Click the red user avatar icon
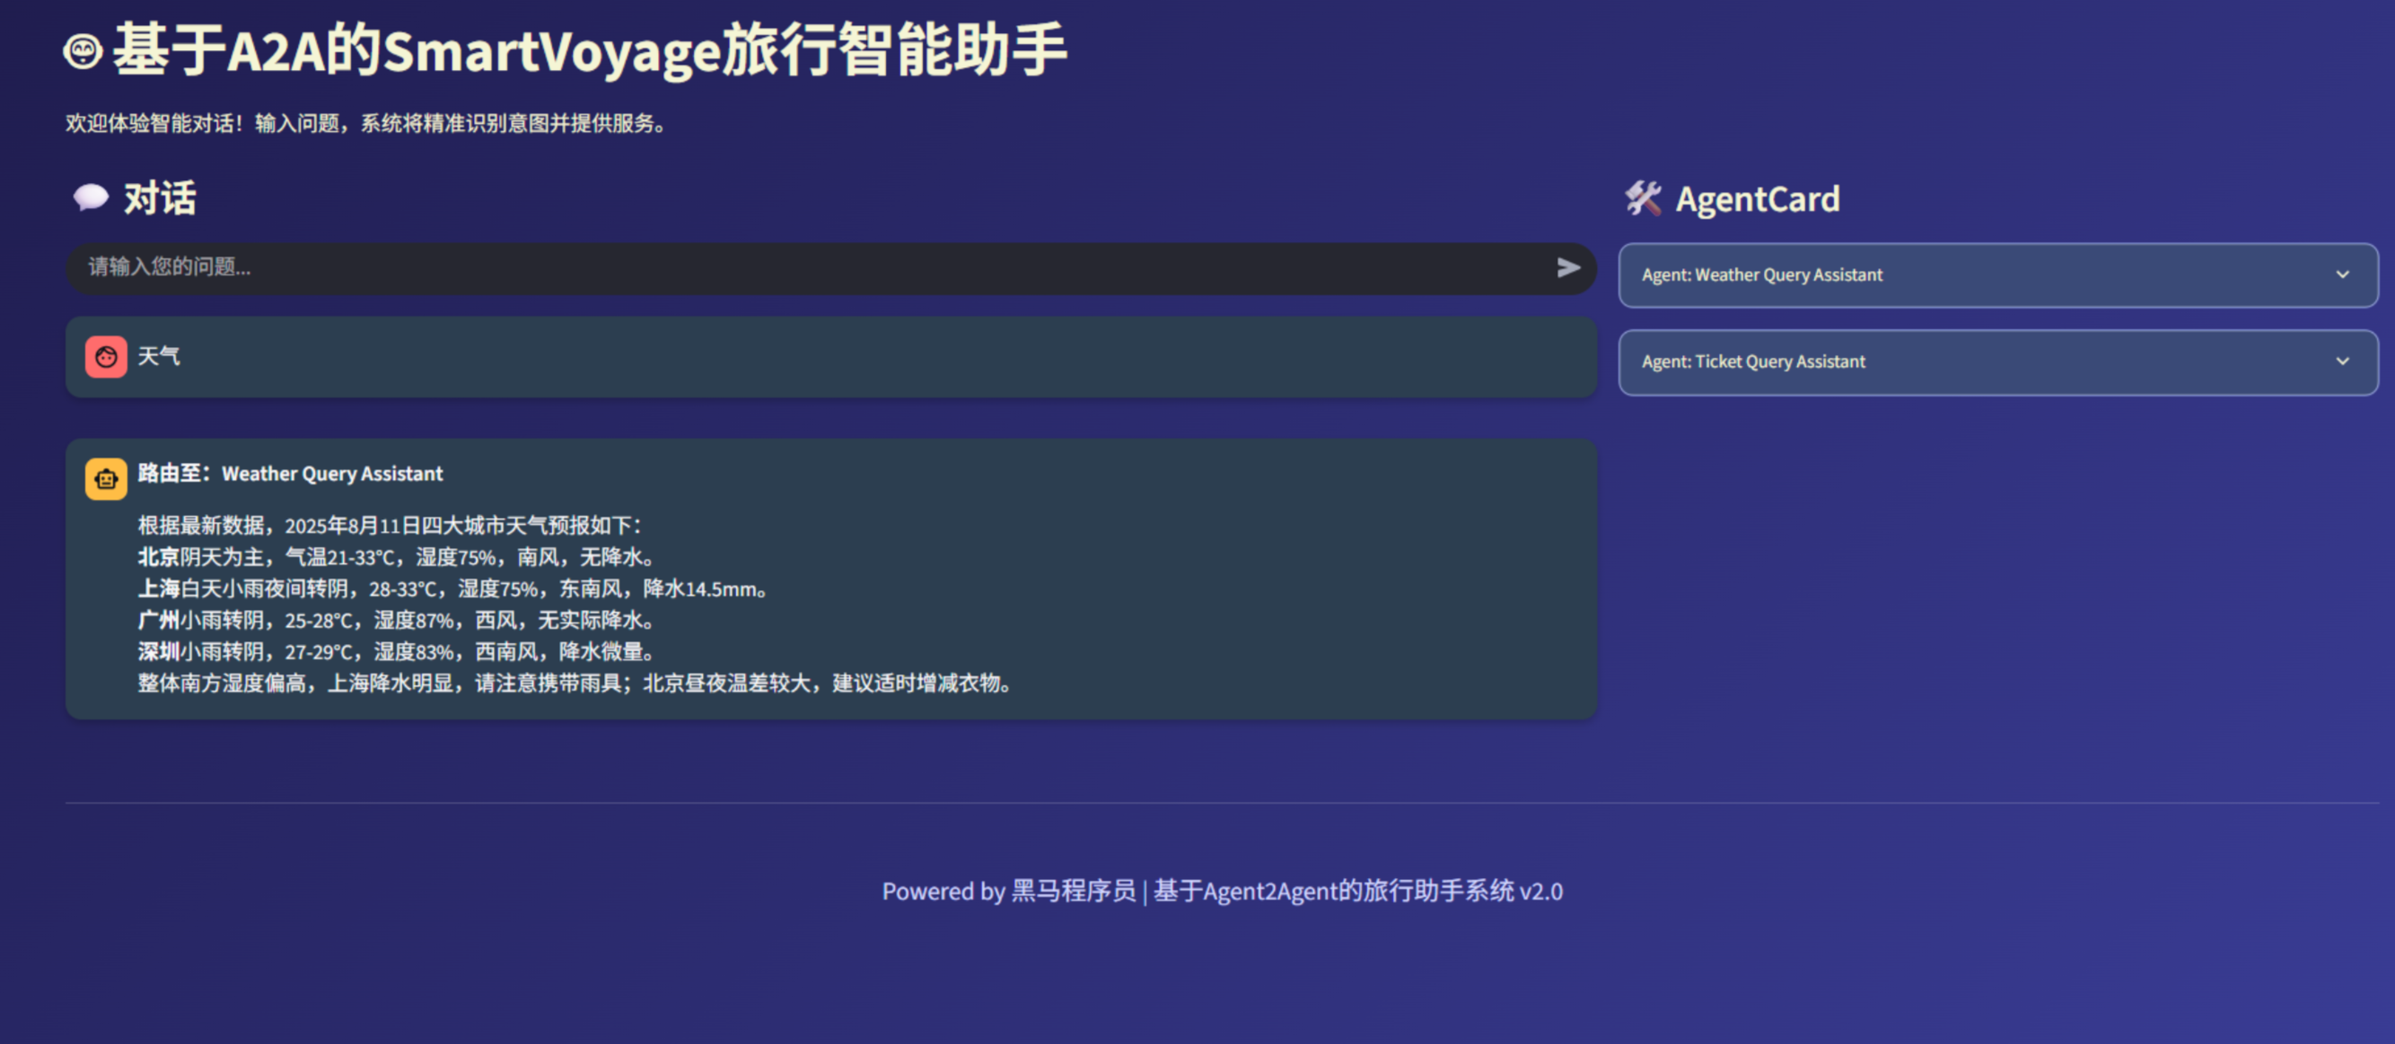 click(x=106, y=357)
